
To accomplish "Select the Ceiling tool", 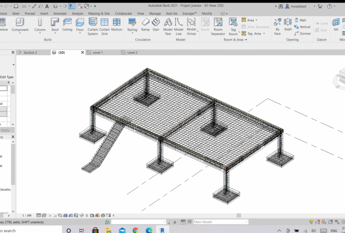I will (67, 25).
